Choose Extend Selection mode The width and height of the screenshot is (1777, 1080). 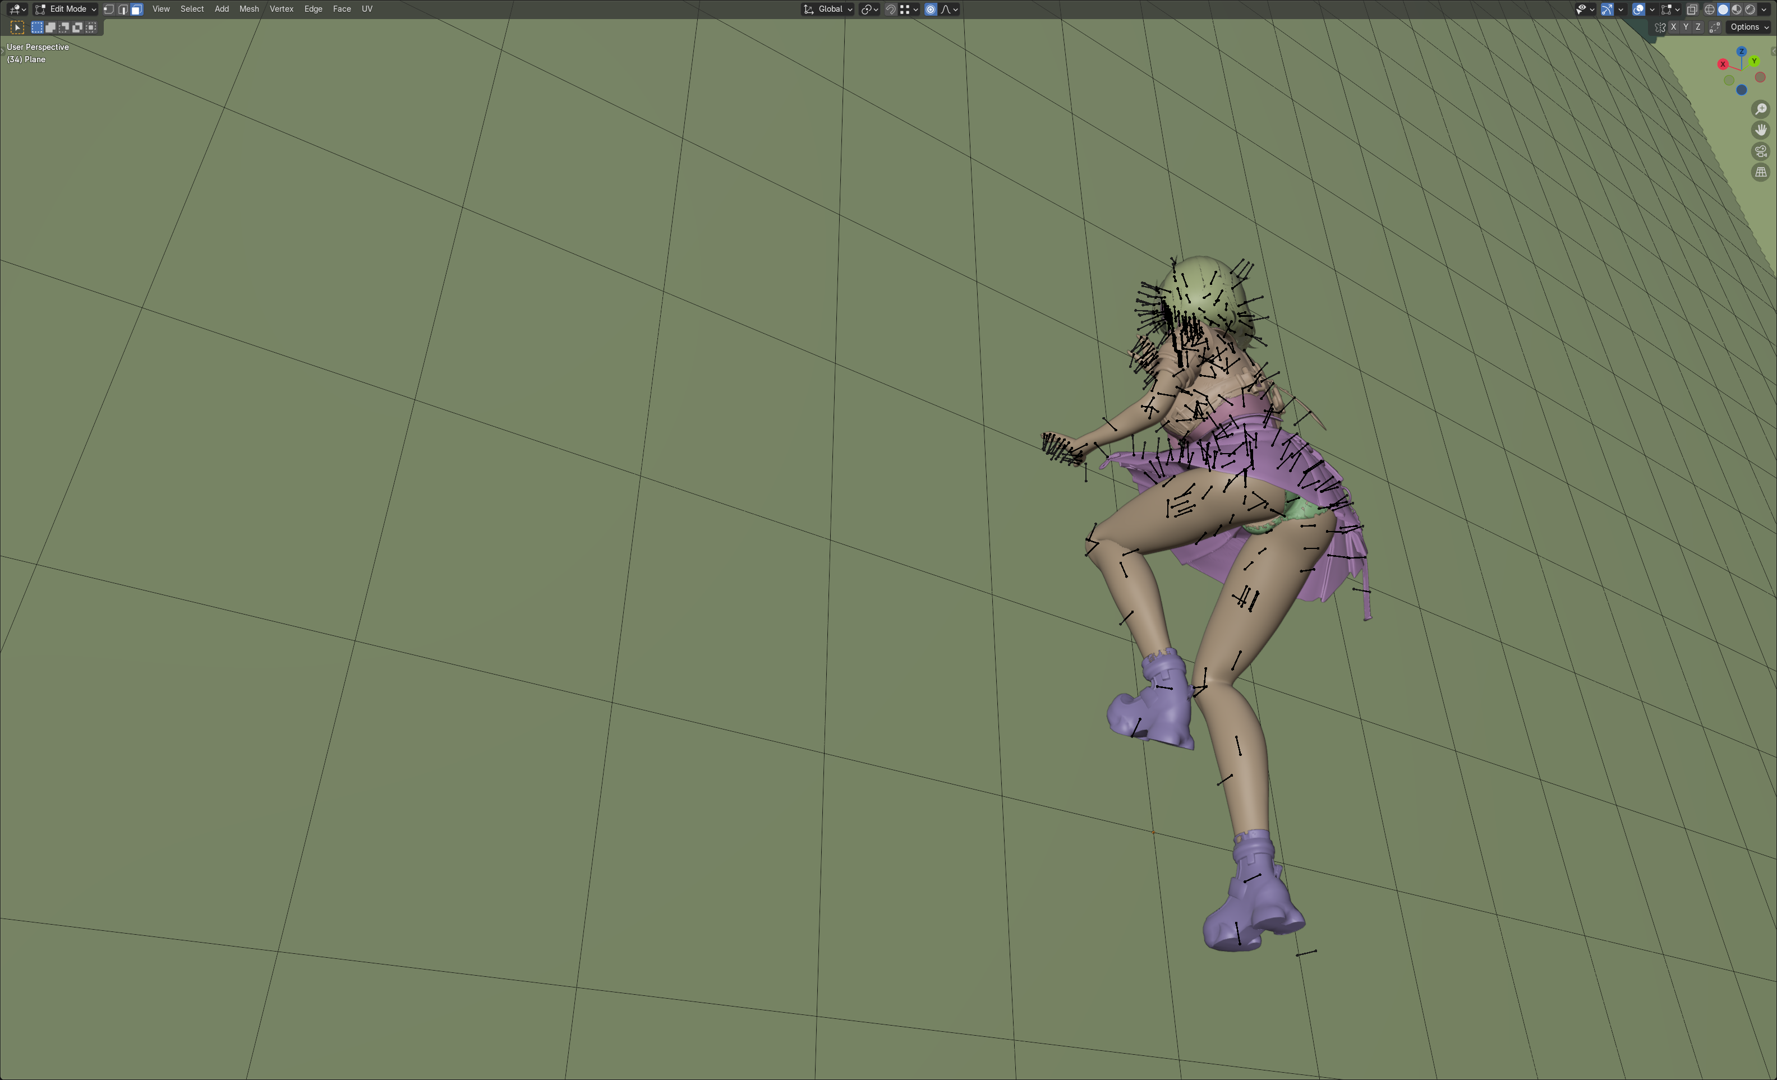[50, 27]
